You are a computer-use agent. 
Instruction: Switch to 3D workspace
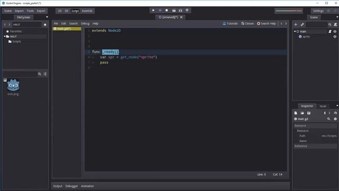coord(66,11)
